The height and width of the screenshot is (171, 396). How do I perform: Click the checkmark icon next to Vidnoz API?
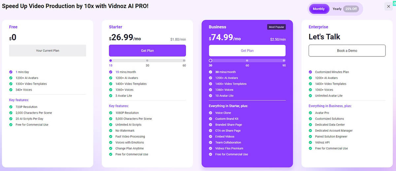pyautogui.click(x=310, y=143)
